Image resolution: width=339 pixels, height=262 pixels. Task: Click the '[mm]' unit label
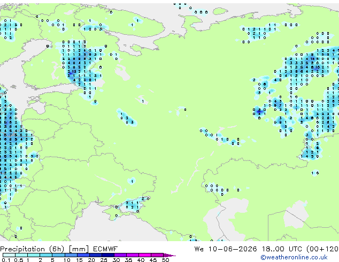79,249
